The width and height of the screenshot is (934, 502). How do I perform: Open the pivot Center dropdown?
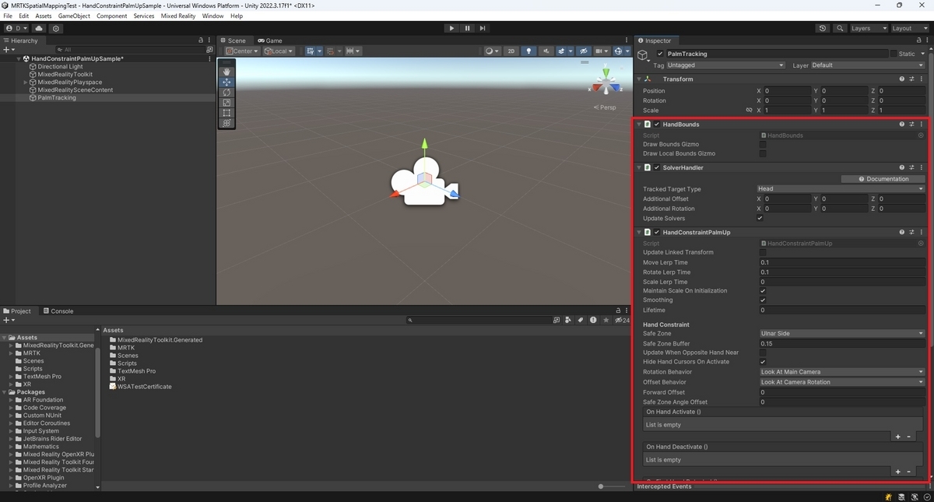(x=243, y=51)
